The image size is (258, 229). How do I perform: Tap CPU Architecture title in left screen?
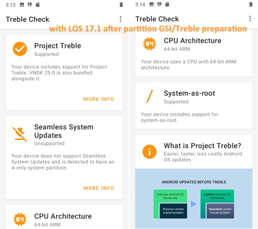63,216
